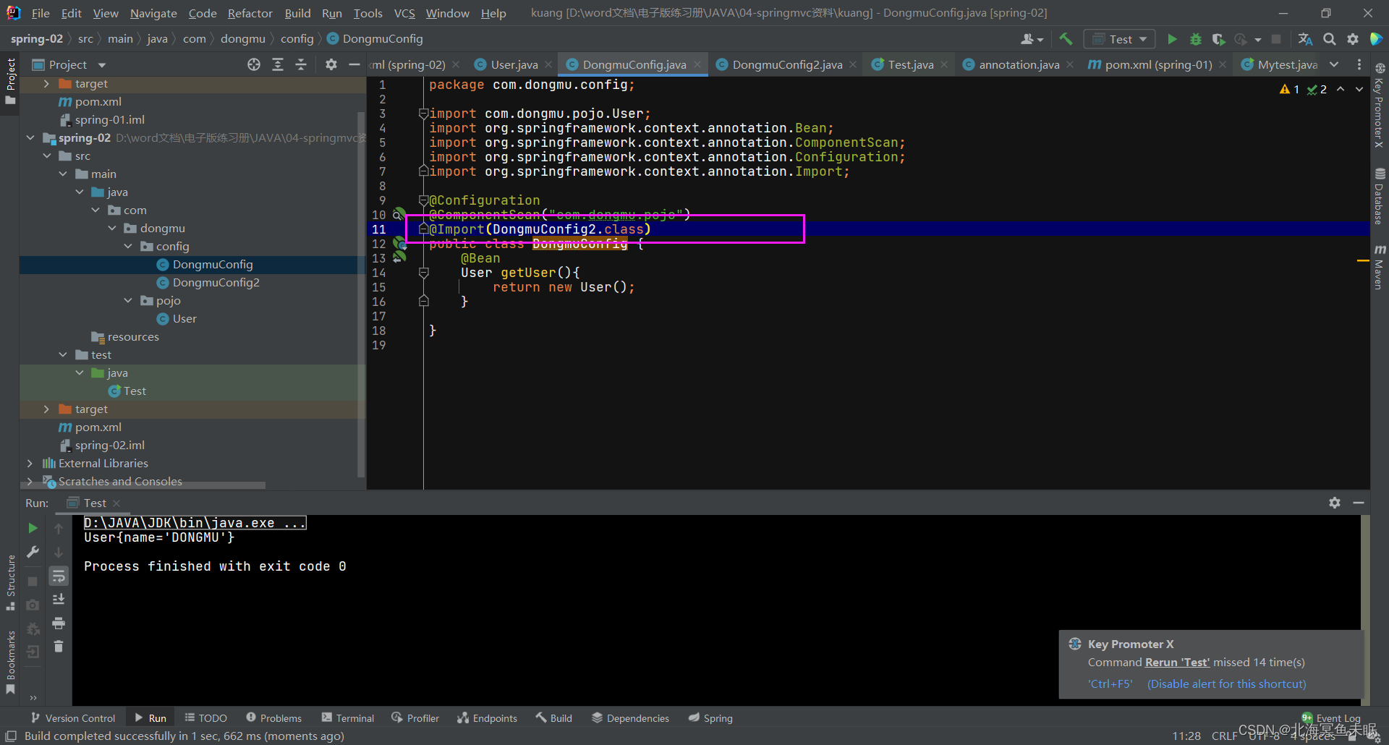Print console output via printer icon
1389x745 pixels.
click(x=59, y=623)
